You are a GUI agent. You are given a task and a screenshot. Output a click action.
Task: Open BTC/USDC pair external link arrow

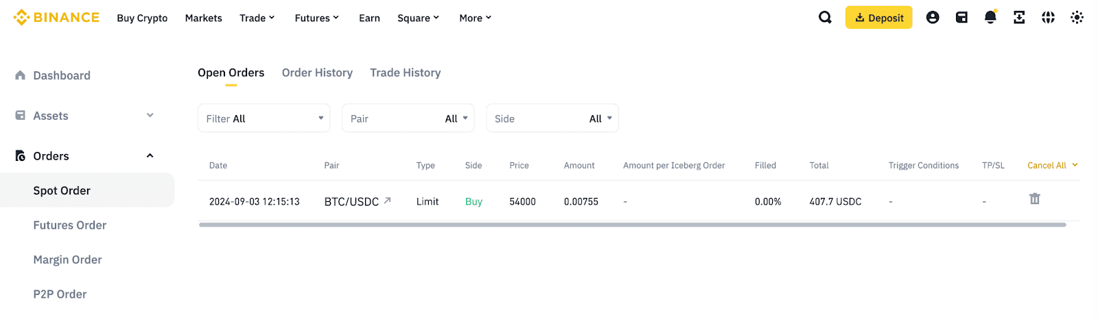(387, 201)
